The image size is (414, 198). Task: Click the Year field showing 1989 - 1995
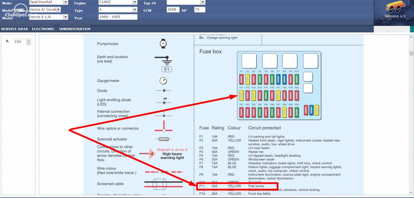[118, 17]
